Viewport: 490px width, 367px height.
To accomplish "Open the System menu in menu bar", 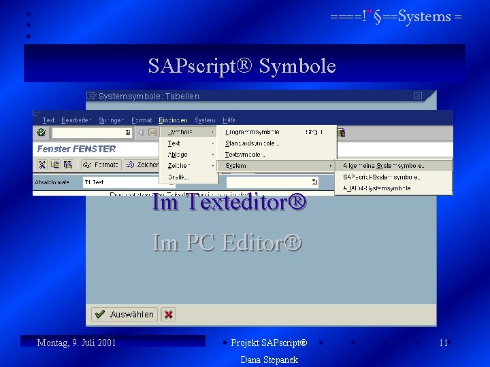I will (x=205, y=120).
